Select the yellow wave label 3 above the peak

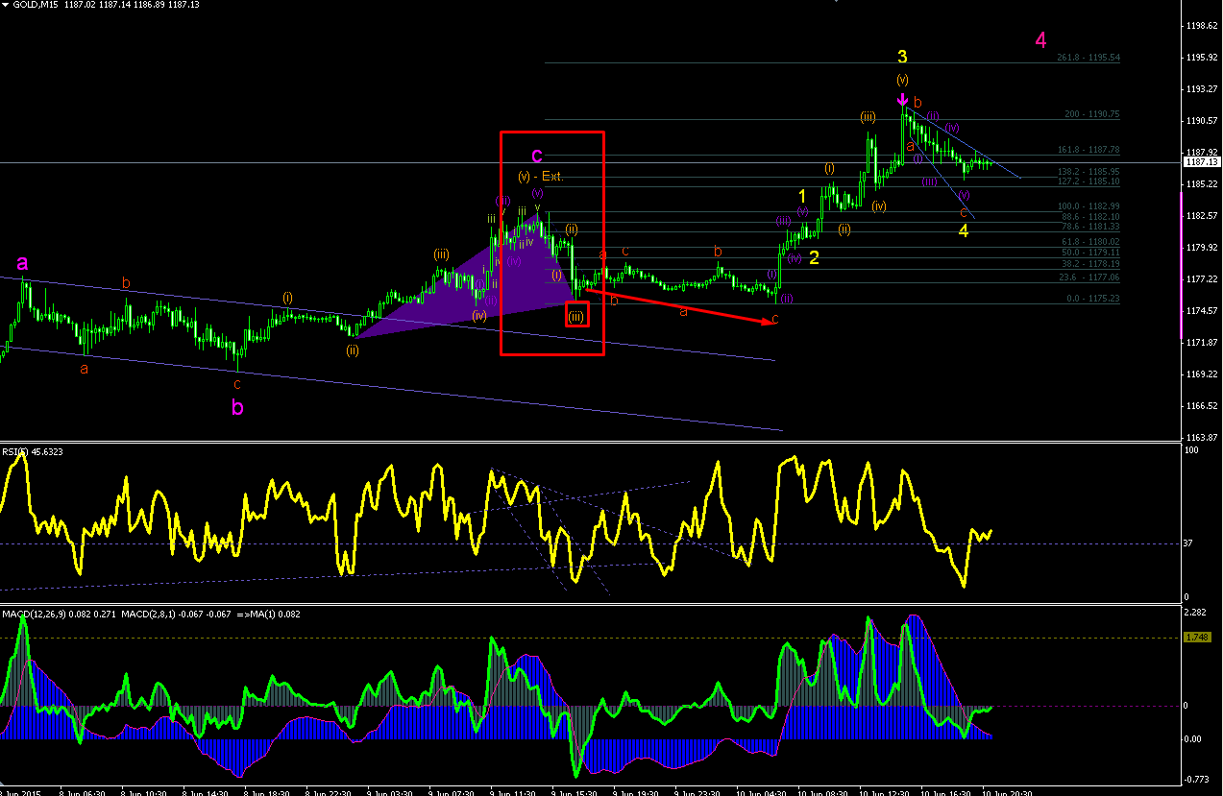[902, 57]
